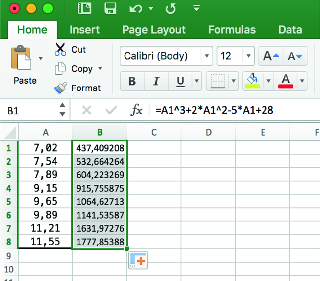
Task: Expand the Copy options arrow
Action: (x=100, y=68)
